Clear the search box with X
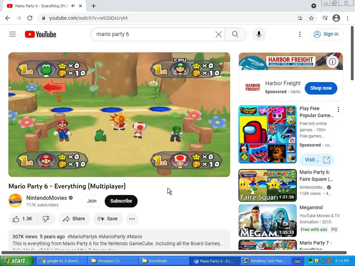 [219, 34]
